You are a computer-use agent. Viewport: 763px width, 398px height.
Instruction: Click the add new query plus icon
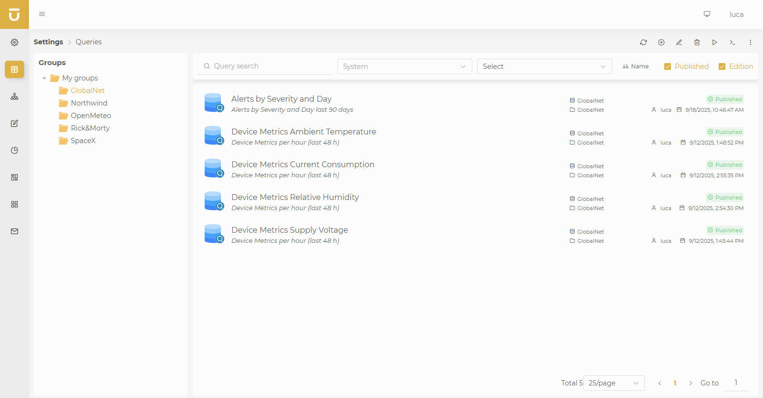pyautogui.click(x=661, y=42)
